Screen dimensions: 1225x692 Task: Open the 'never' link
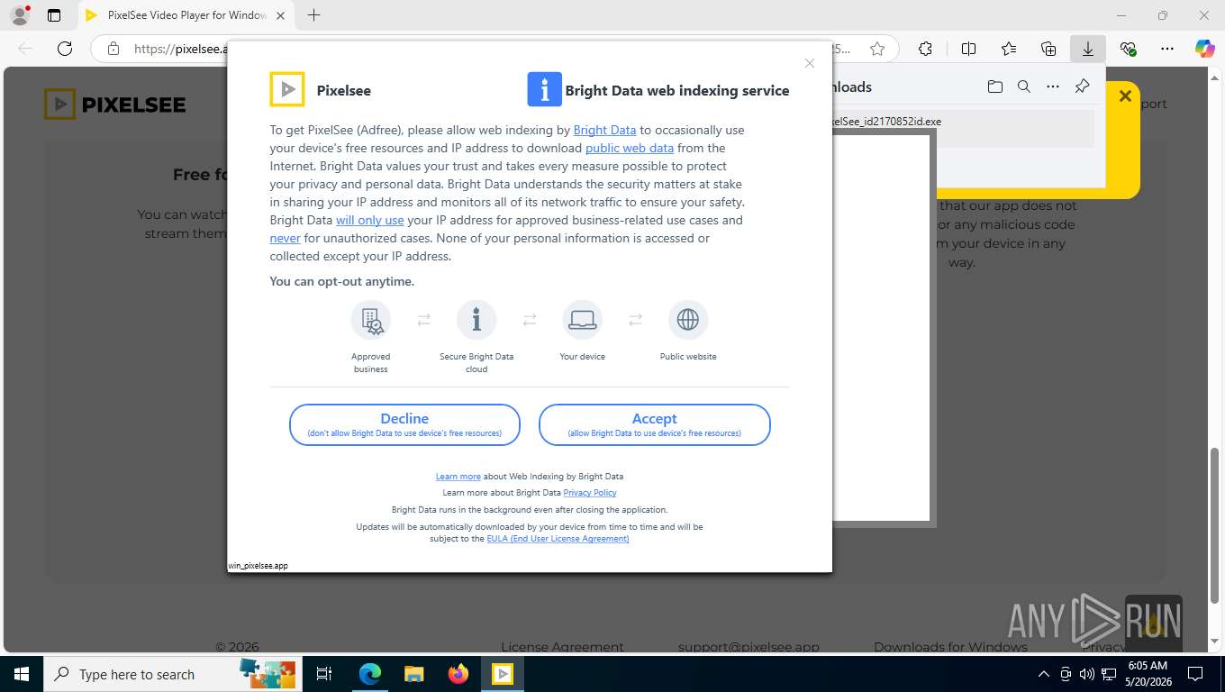coord(285,238)
